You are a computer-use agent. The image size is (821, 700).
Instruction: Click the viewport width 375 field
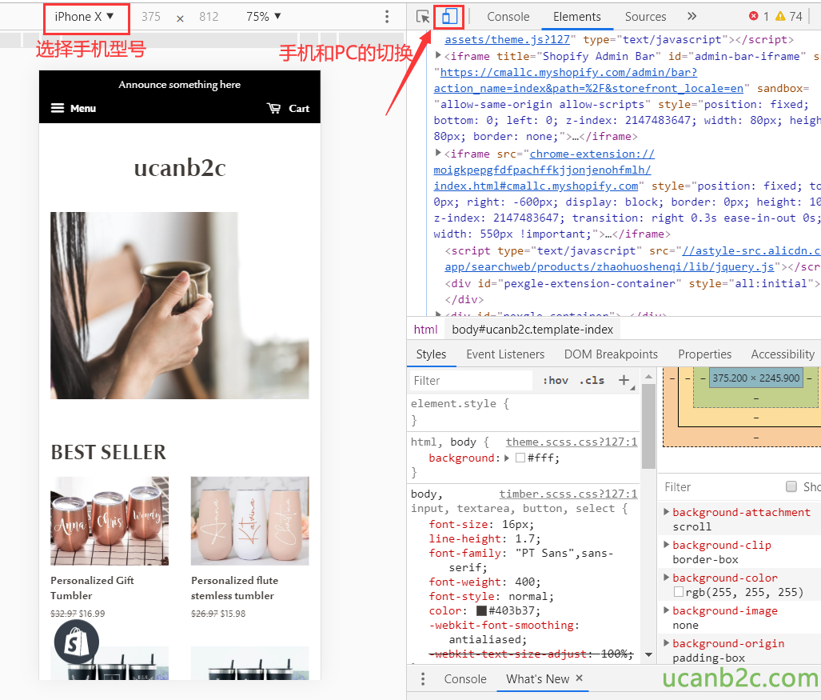151,17
